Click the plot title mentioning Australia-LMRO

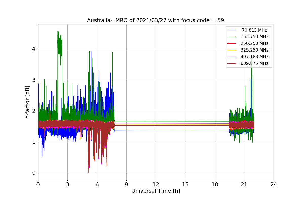[156, 20]
